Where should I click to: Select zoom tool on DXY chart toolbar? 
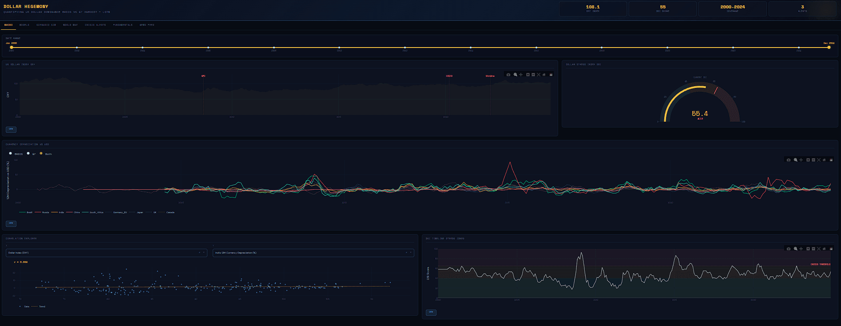tap(516, 75)
